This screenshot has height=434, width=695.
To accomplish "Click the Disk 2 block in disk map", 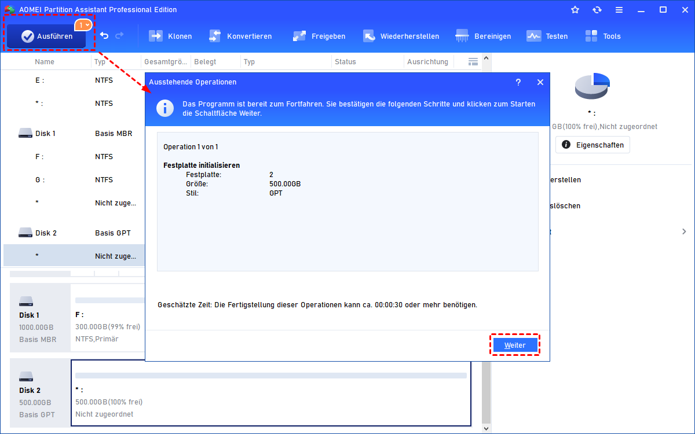I will pos(40,393).
